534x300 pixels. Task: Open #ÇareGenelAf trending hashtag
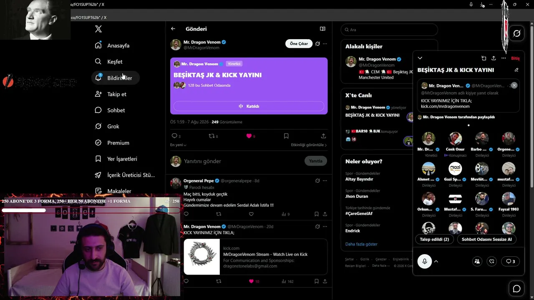tap(359, 213)
